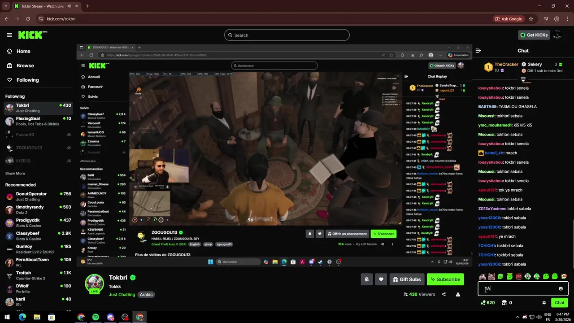Open ZGOUGOU13 channel in Following list

(38, 148)
